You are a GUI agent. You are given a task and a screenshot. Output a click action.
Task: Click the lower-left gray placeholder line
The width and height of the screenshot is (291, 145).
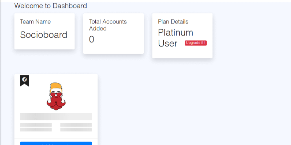(36, 129)
